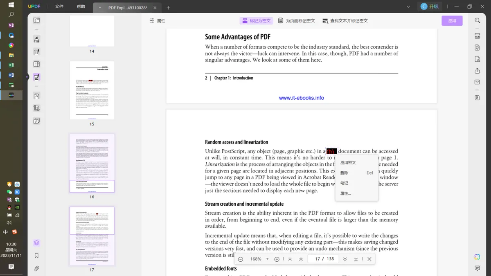Screen dimensions: 491x276
Task: Click the purple 应用 apply button
Action: [452, 20]
